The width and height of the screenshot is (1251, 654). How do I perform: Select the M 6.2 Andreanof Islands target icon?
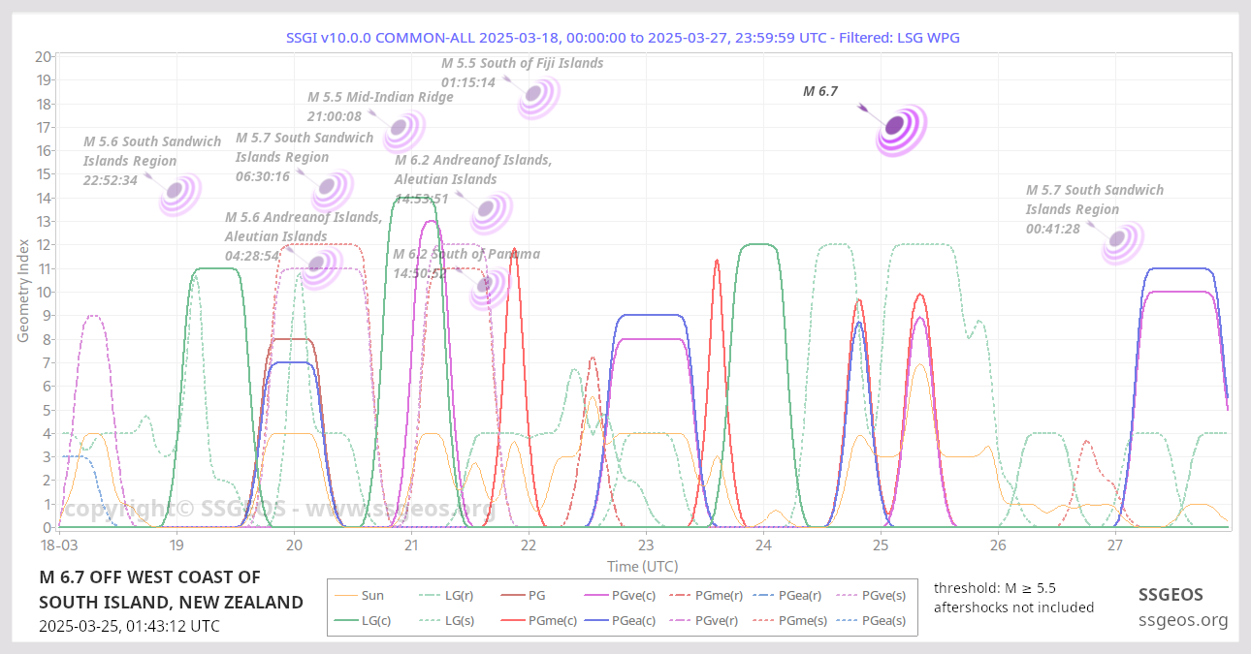tap(492, 212)
